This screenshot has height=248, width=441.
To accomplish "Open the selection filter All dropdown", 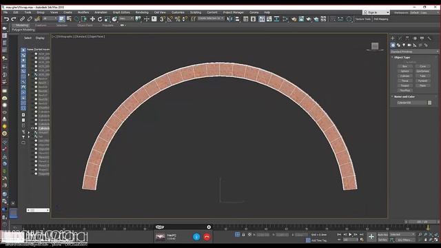I will tap(50, 19).
